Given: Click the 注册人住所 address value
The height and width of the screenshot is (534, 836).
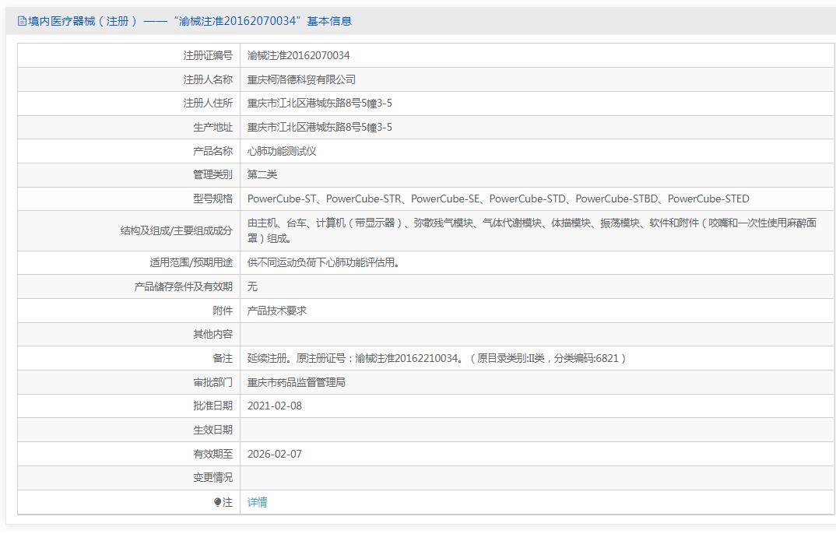Looking at the screenshot, I should (x=319, y=104).
